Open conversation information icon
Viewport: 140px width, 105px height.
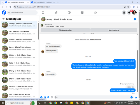click(135, 19)
